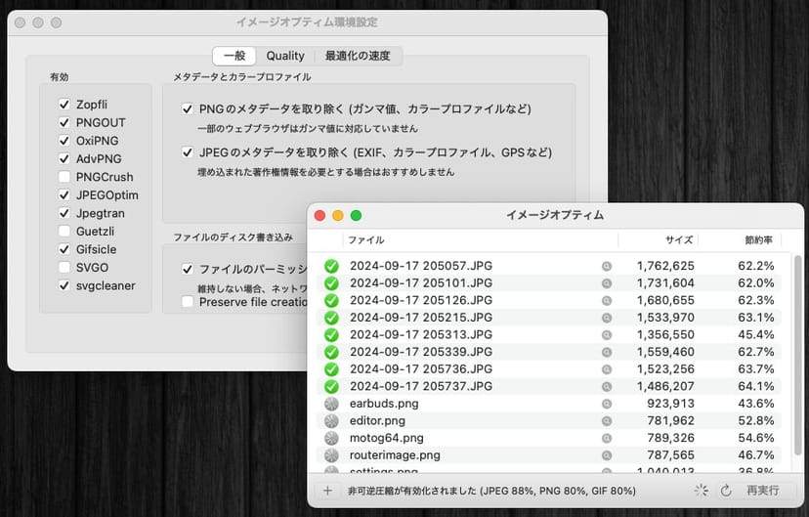This screenshot has width=809, height=517.
Task: Click the magnifier icon next to routerimage.png
Action: (x=607, y=455)
